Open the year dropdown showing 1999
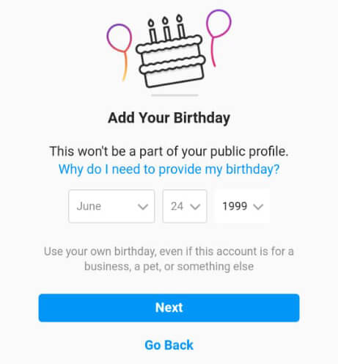Screen dimensions: 338x364 pos(242,206)
